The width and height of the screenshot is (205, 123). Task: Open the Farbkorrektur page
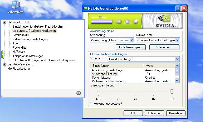click(x=21, y=35)
